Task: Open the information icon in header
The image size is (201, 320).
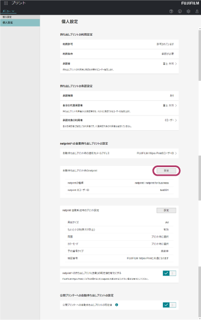Action: [180, 11]
